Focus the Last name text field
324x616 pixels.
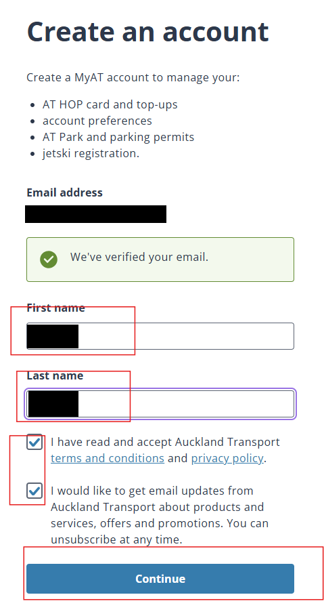(x=160, y=404)
